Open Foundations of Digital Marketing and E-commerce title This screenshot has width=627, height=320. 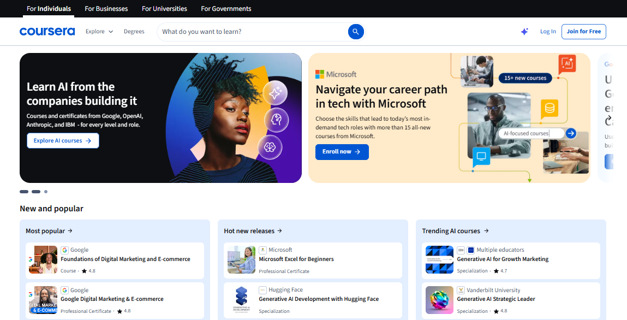tap(125, 259)
